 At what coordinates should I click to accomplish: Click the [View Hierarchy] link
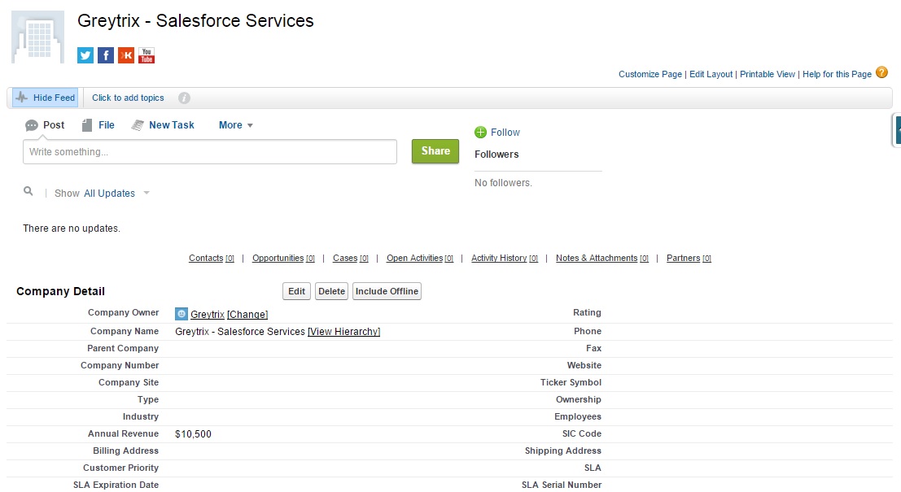click(343, 332)
